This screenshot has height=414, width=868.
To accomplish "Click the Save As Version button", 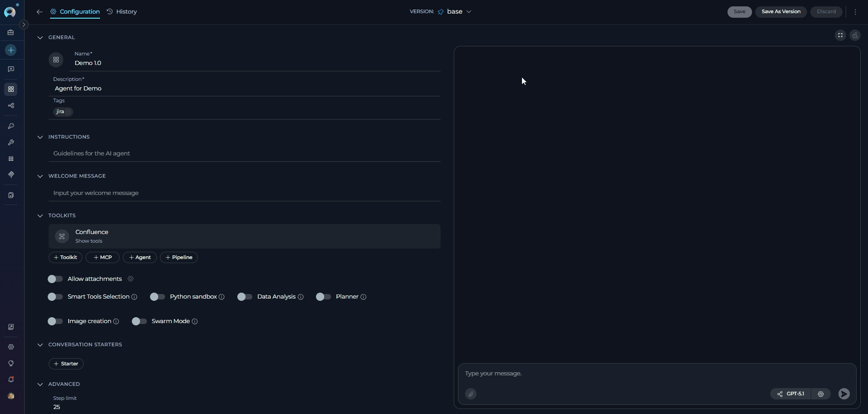I will pos(781,12).
